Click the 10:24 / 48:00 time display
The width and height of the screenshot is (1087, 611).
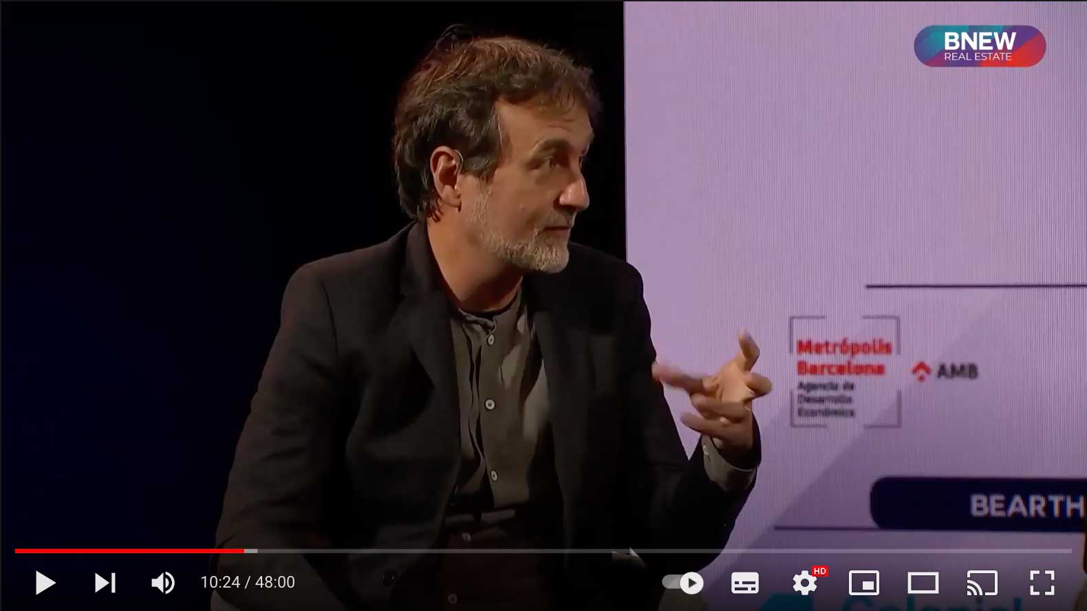248,582
